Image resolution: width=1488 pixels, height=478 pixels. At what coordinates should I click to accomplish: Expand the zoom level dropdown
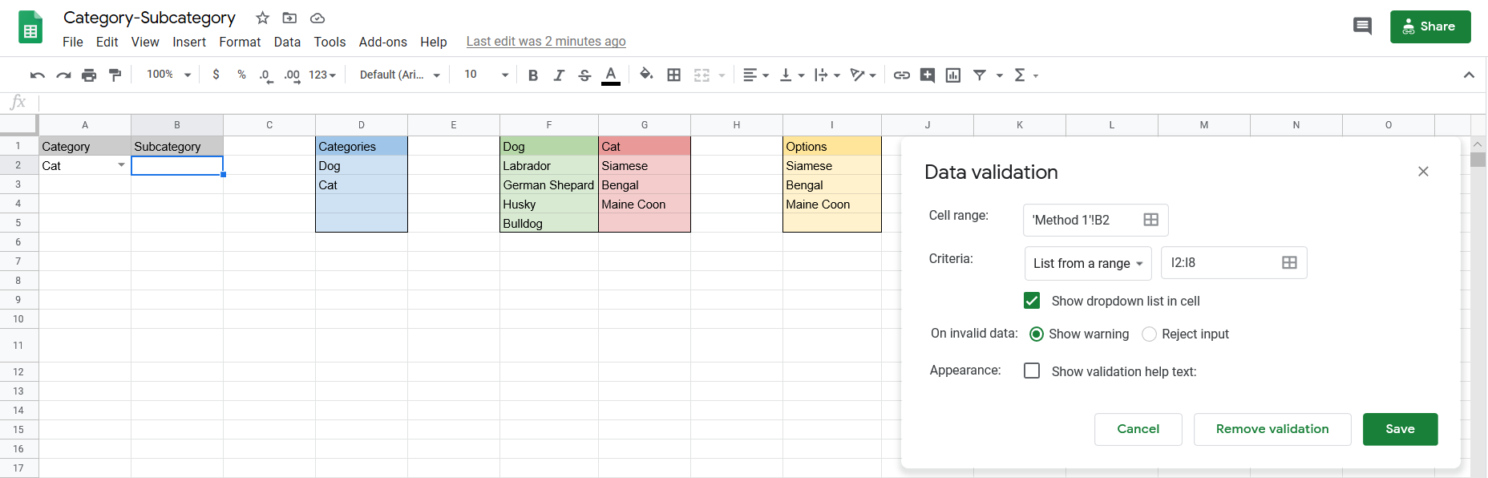(169, 75)
